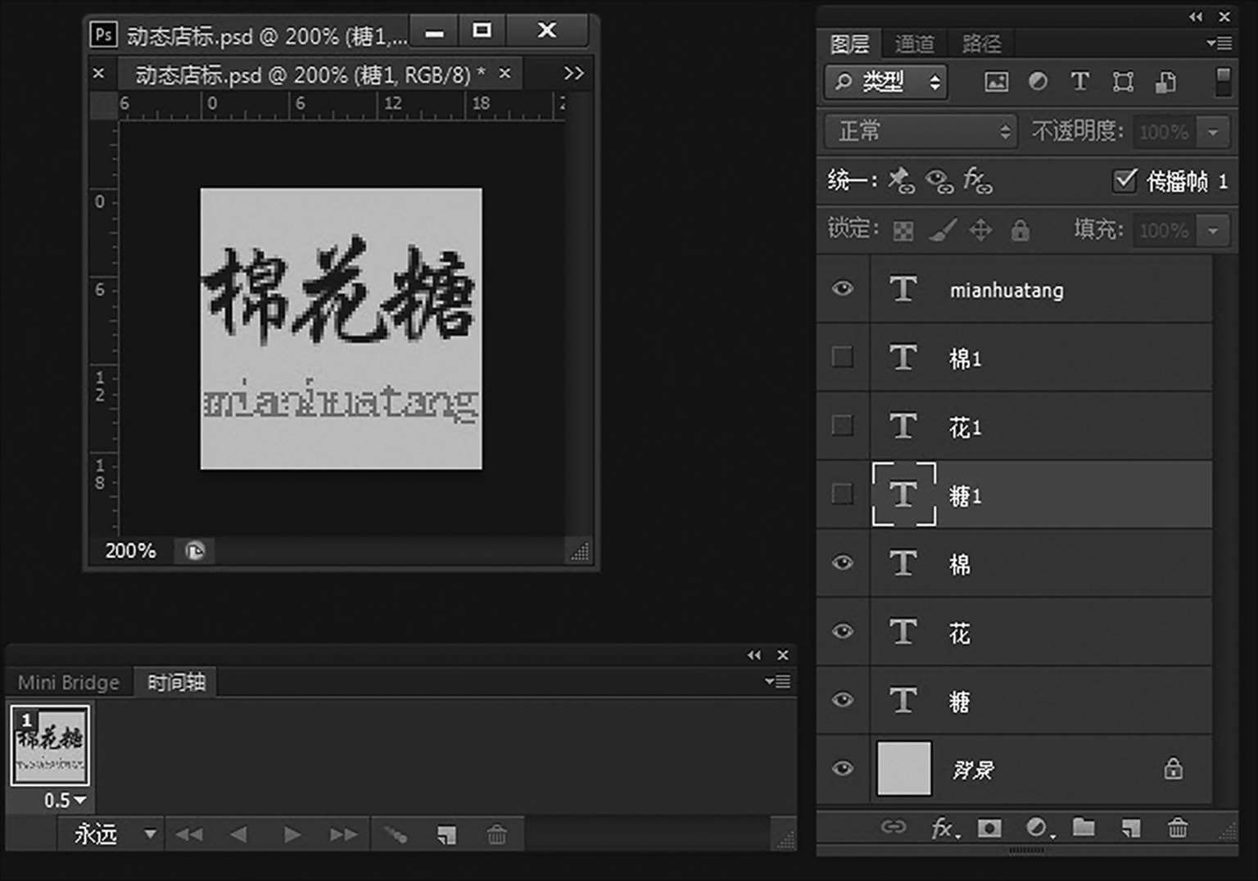
Task: Create a new layer in Layers panel
Action: click(x=1131, y=828)
